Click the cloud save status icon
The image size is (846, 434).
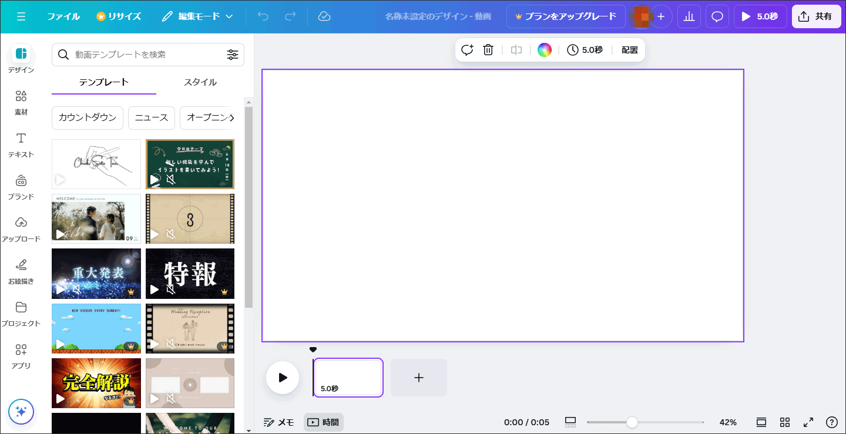pyautogui.click(x=324, y=16)
